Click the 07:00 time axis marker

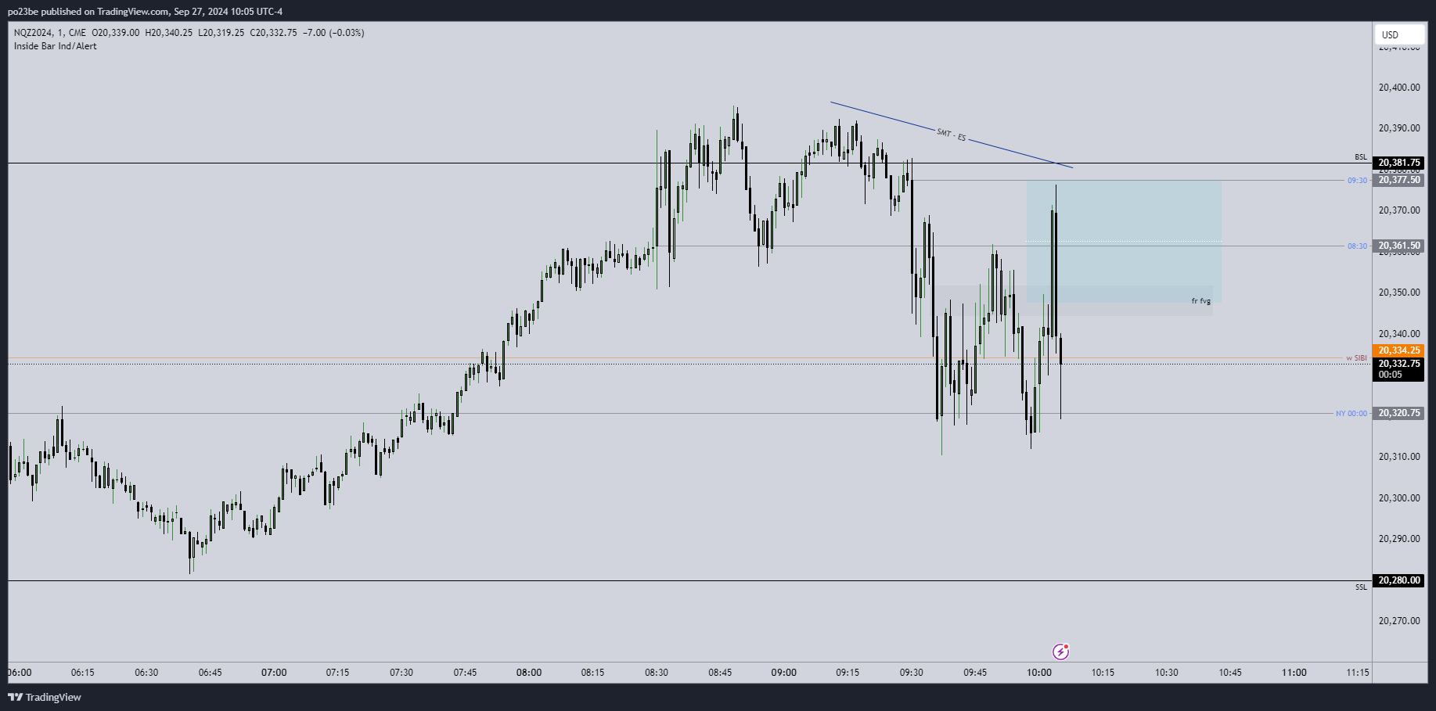274,673
